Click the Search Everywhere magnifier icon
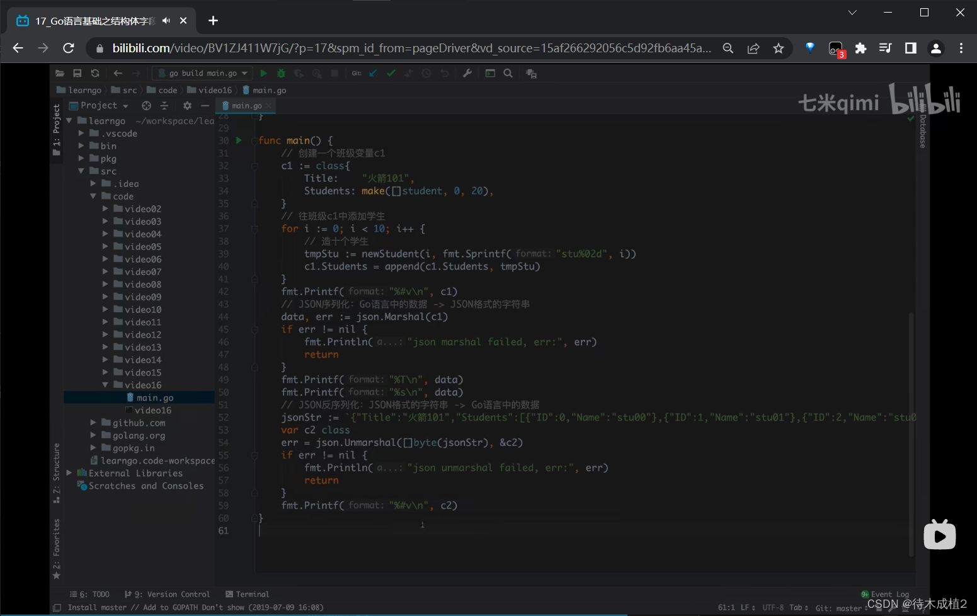Viewport: 977px width, 616px height. click(508, 73)
